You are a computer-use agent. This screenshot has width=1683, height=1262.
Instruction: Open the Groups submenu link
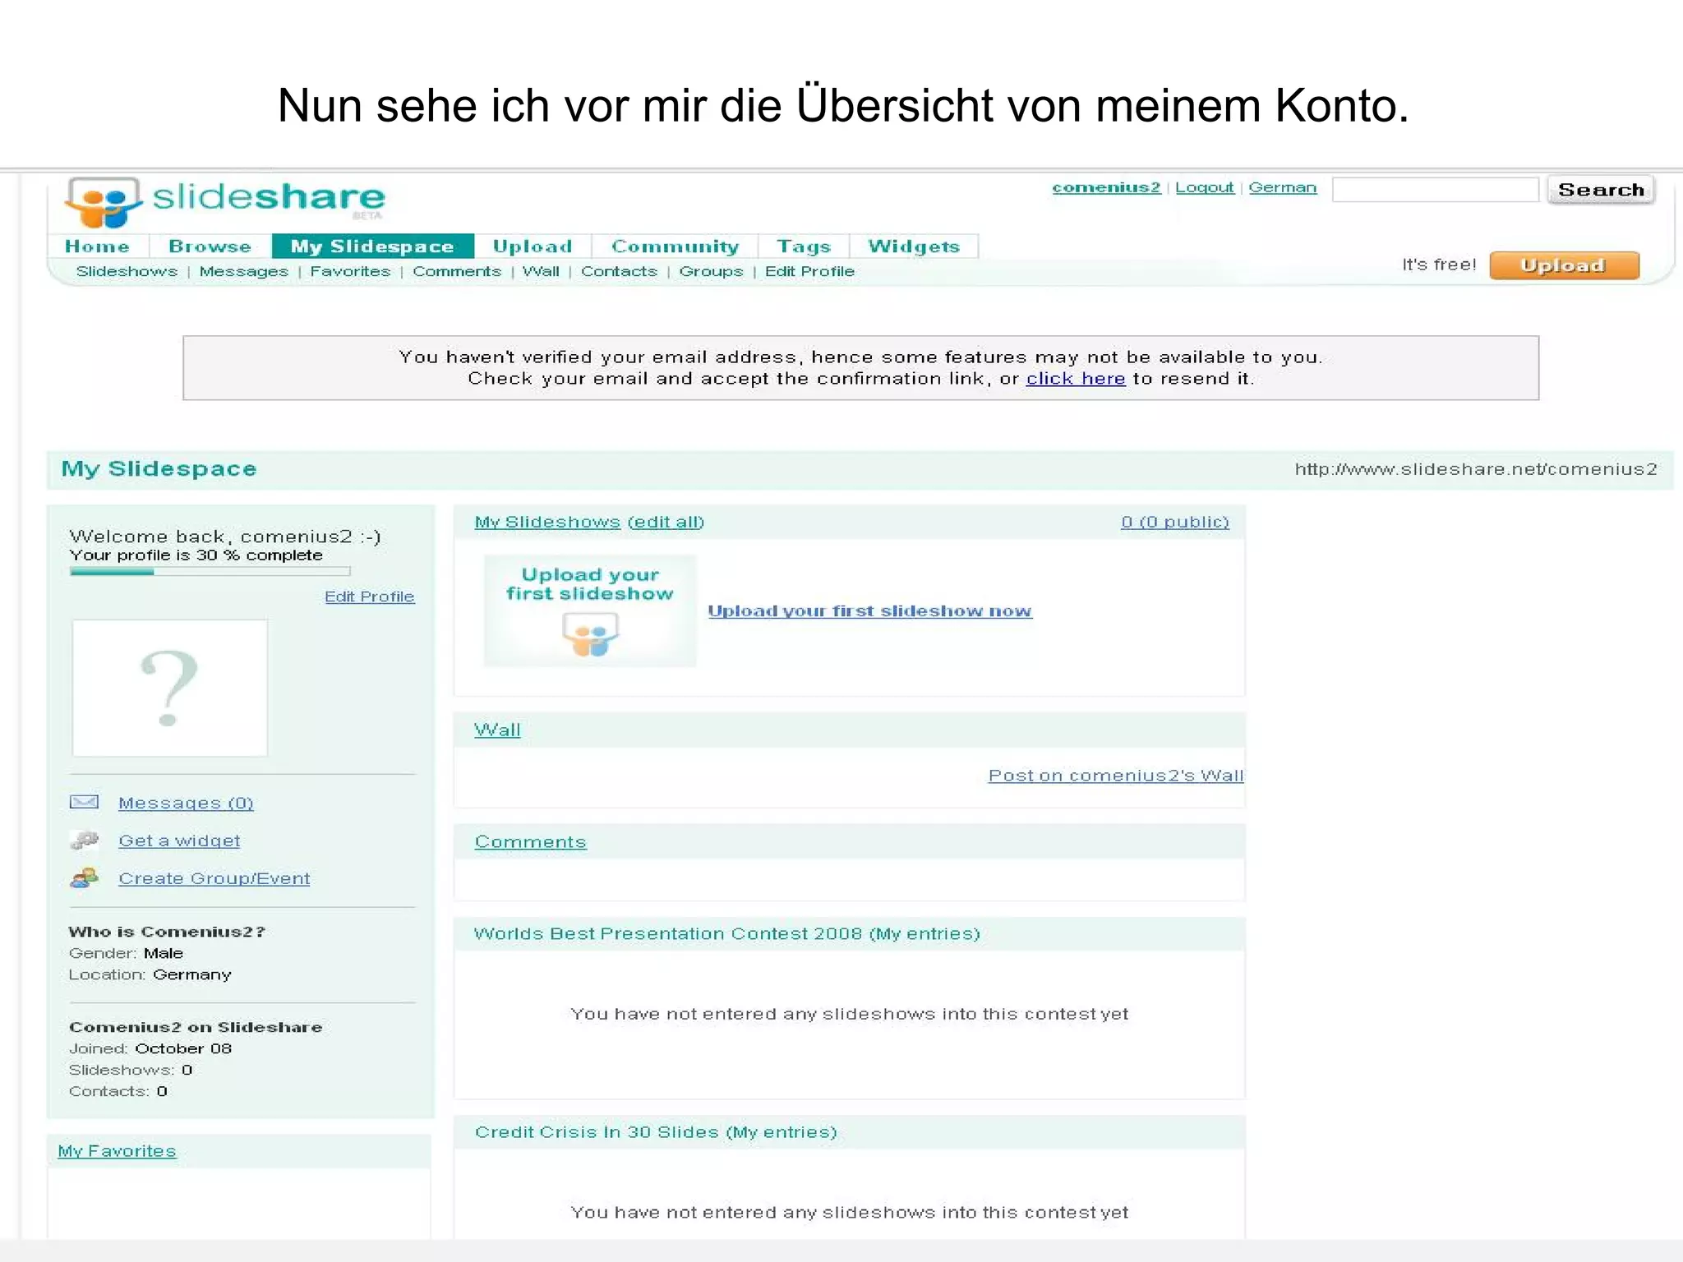[x=711, y=271]
